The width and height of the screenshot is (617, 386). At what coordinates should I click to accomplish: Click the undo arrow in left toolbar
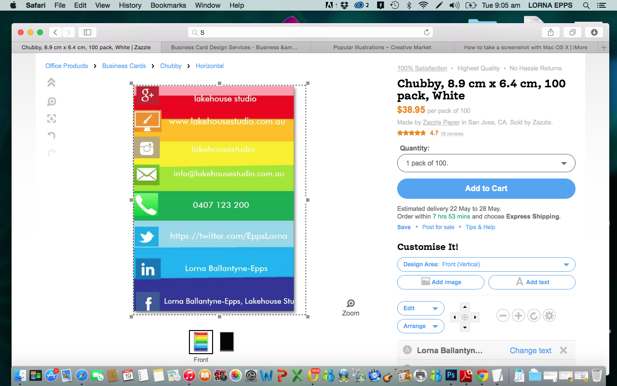pos(52,136)
